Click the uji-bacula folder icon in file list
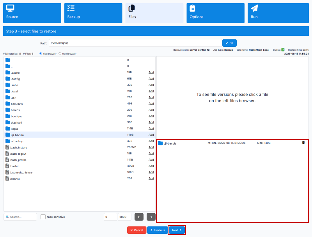 click(8, 134)
